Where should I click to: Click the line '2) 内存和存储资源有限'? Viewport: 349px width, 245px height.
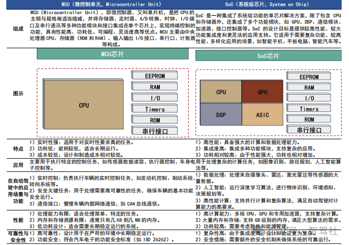(95, 220)
